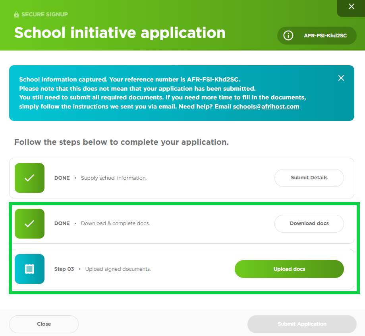Click the 'Upload signed documents.' step text

118,269
